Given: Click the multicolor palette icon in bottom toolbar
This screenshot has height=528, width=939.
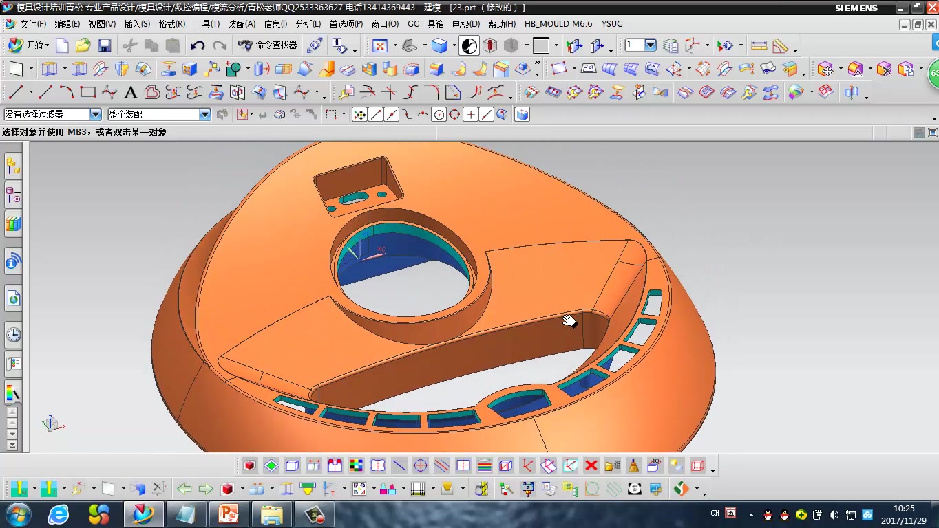Looking at the screenshot, I should point(356,466).
